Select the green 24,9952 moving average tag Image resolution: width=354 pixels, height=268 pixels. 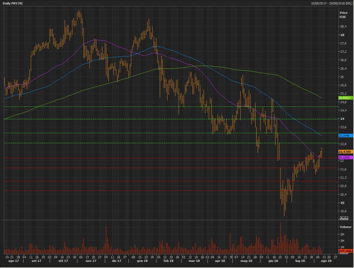pos(345,98)
